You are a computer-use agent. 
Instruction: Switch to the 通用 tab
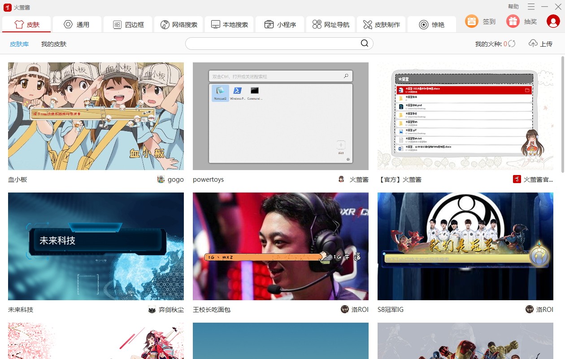[77, 24]
